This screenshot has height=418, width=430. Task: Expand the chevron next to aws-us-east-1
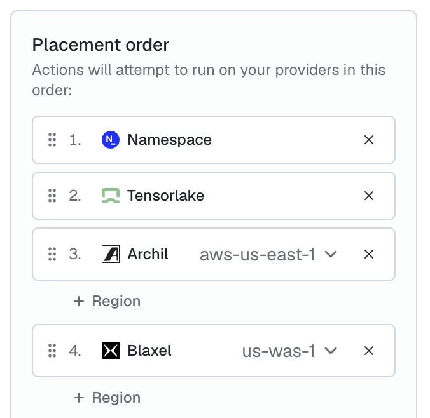point(331,254)
